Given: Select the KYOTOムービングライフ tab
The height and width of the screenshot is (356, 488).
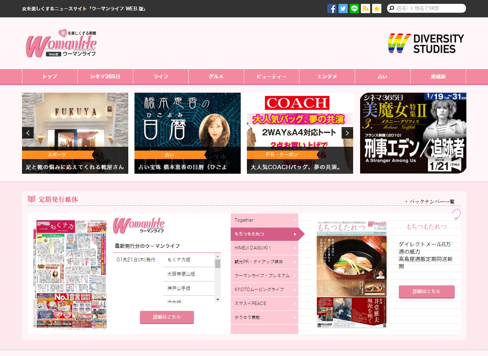Looking at the screenshot, I should tap(264, 290).
